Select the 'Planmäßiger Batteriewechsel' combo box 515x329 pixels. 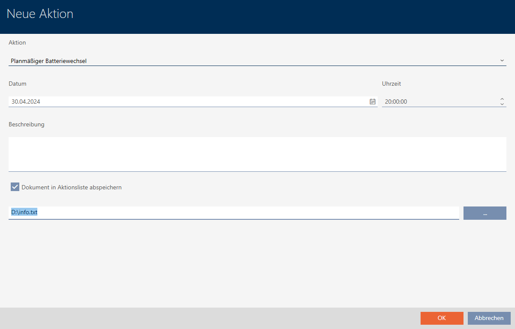253,61
